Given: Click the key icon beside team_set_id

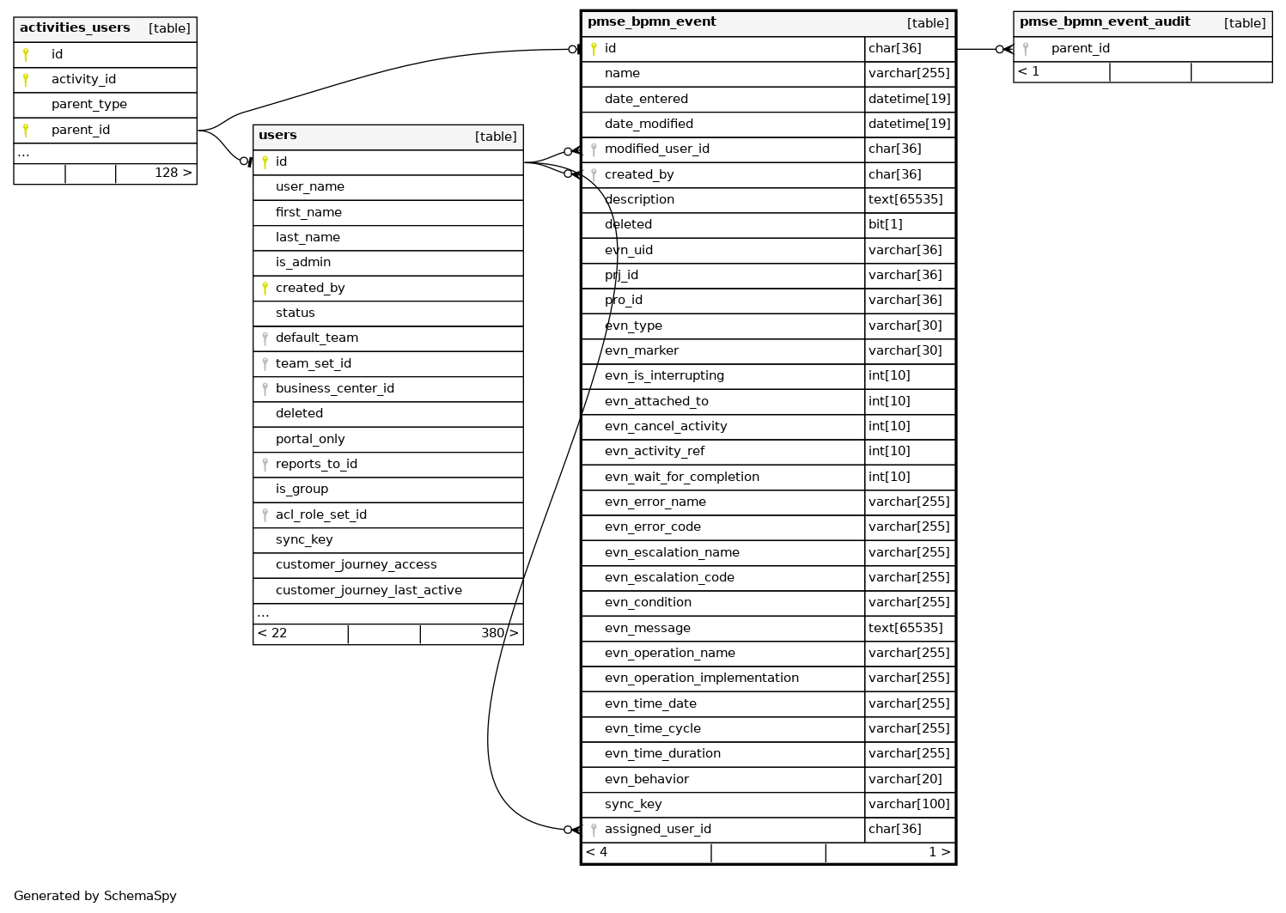Looking at the screenshot, I should pos(265,364).
